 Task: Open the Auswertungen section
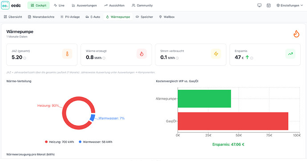pyautogui.click(x=84, y=5)
